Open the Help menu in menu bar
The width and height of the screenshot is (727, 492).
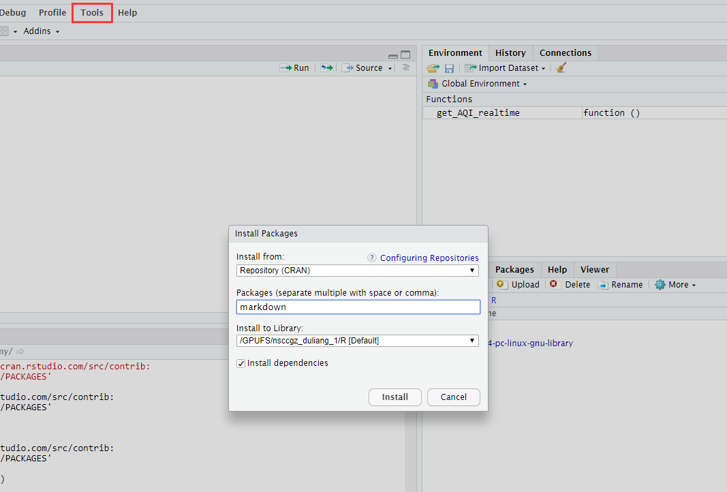(127, 12)
